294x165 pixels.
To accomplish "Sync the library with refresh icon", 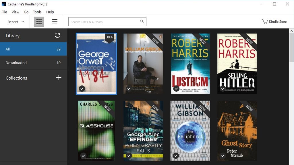I will click(57, 35).
